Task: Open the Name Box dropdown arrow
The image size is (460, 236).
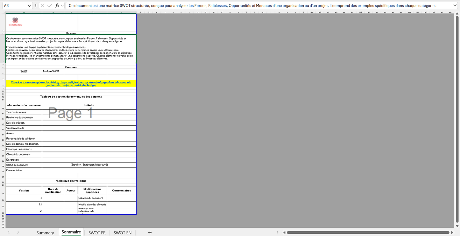Action: coord(29,6)
